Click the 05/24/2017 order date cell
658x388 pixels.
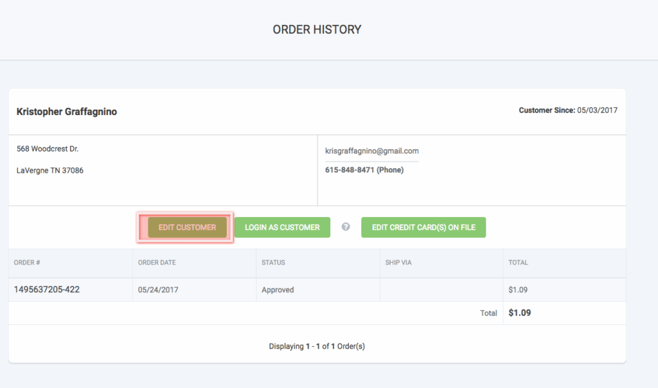point(158,290)
